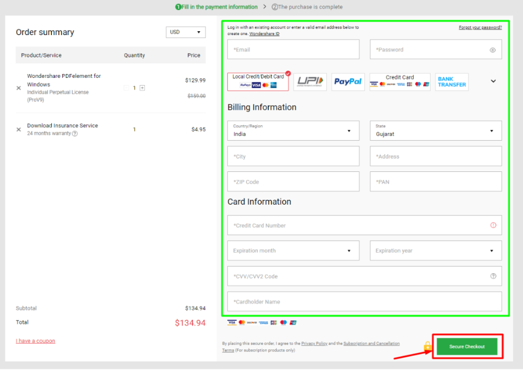Image resolution: width=523 pixels, height=370 pixels.
Task: Open the USD currency dropdown
Action: [x=186, y=32]
